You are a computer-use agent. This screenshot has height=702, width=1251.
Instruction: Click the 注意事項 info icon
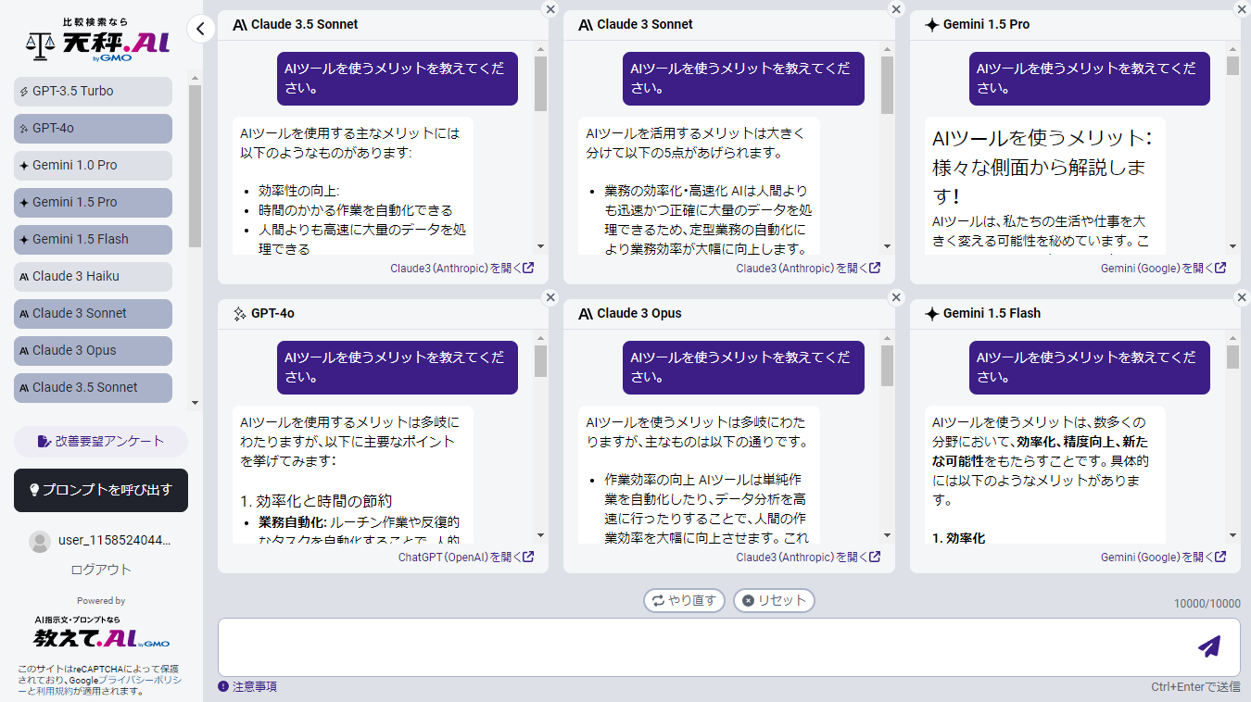(x=223, y=686)
